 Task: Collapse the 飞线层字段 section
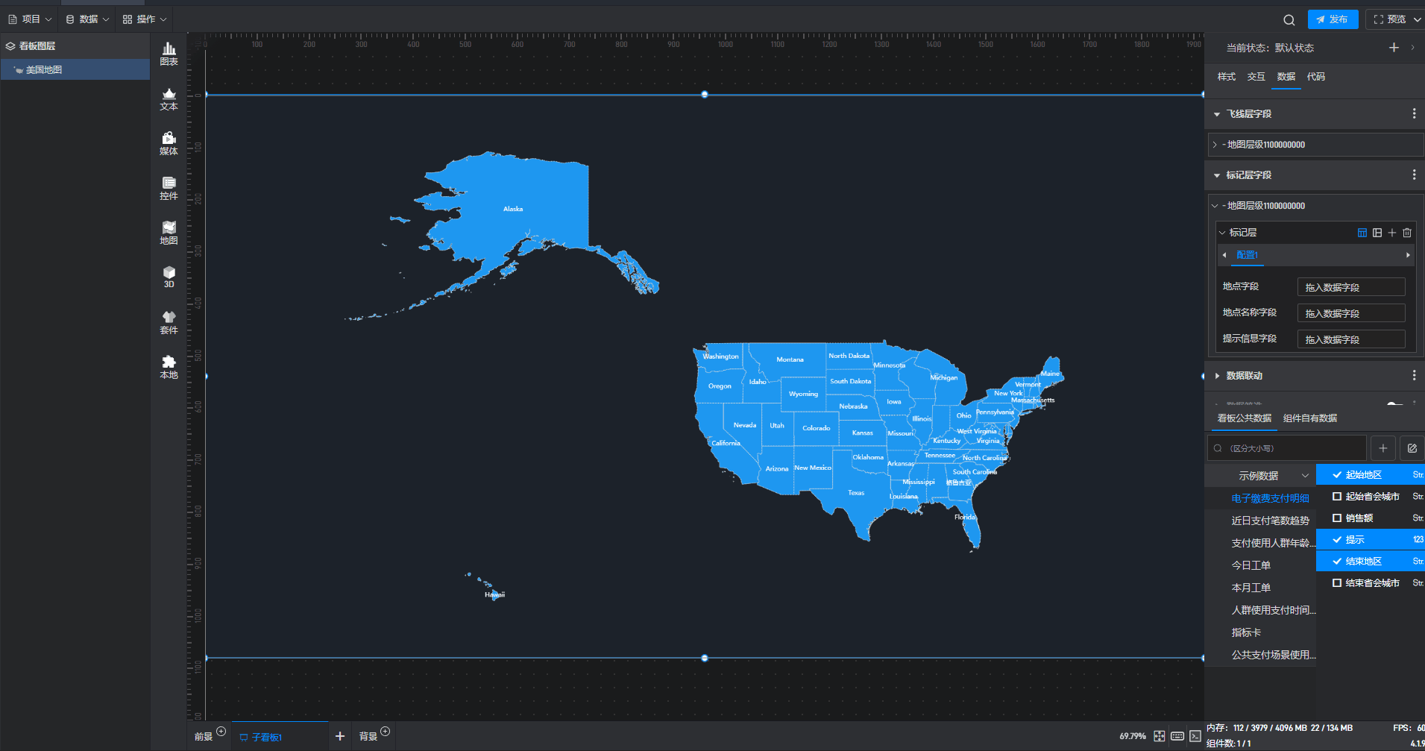pos(1217,114)
